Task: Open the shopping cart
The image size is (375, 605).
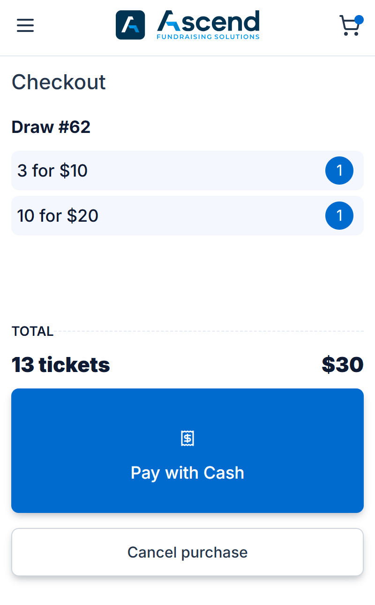Action: pos(349,27)
